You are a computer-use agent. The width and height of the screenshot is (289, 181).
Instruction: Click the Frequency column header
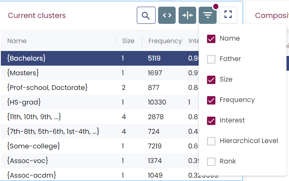pyautogui.click(x=164, y=41)
